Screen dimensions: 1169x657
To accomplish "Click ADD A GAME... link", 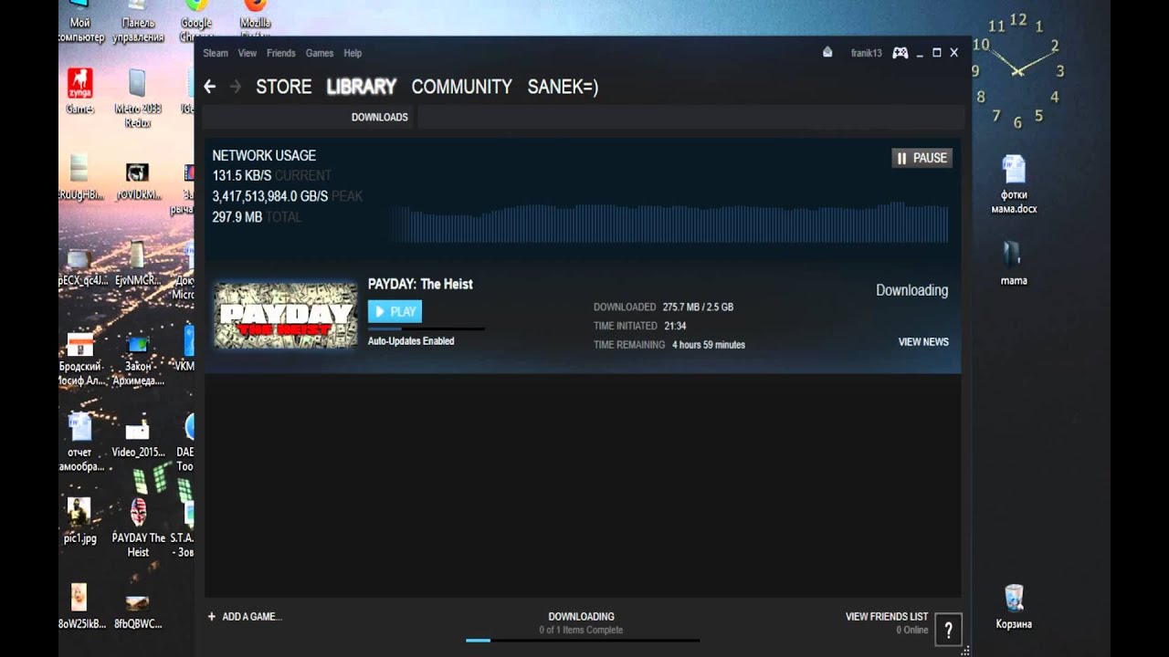I will (x=252, y=617).
